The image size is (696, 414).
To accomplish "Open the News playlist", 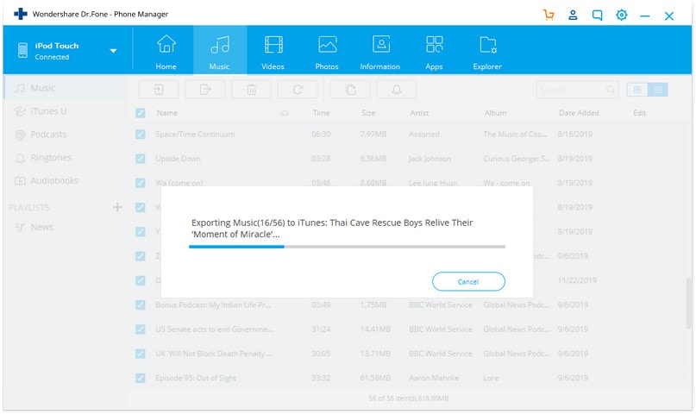I will pos(64,227).
